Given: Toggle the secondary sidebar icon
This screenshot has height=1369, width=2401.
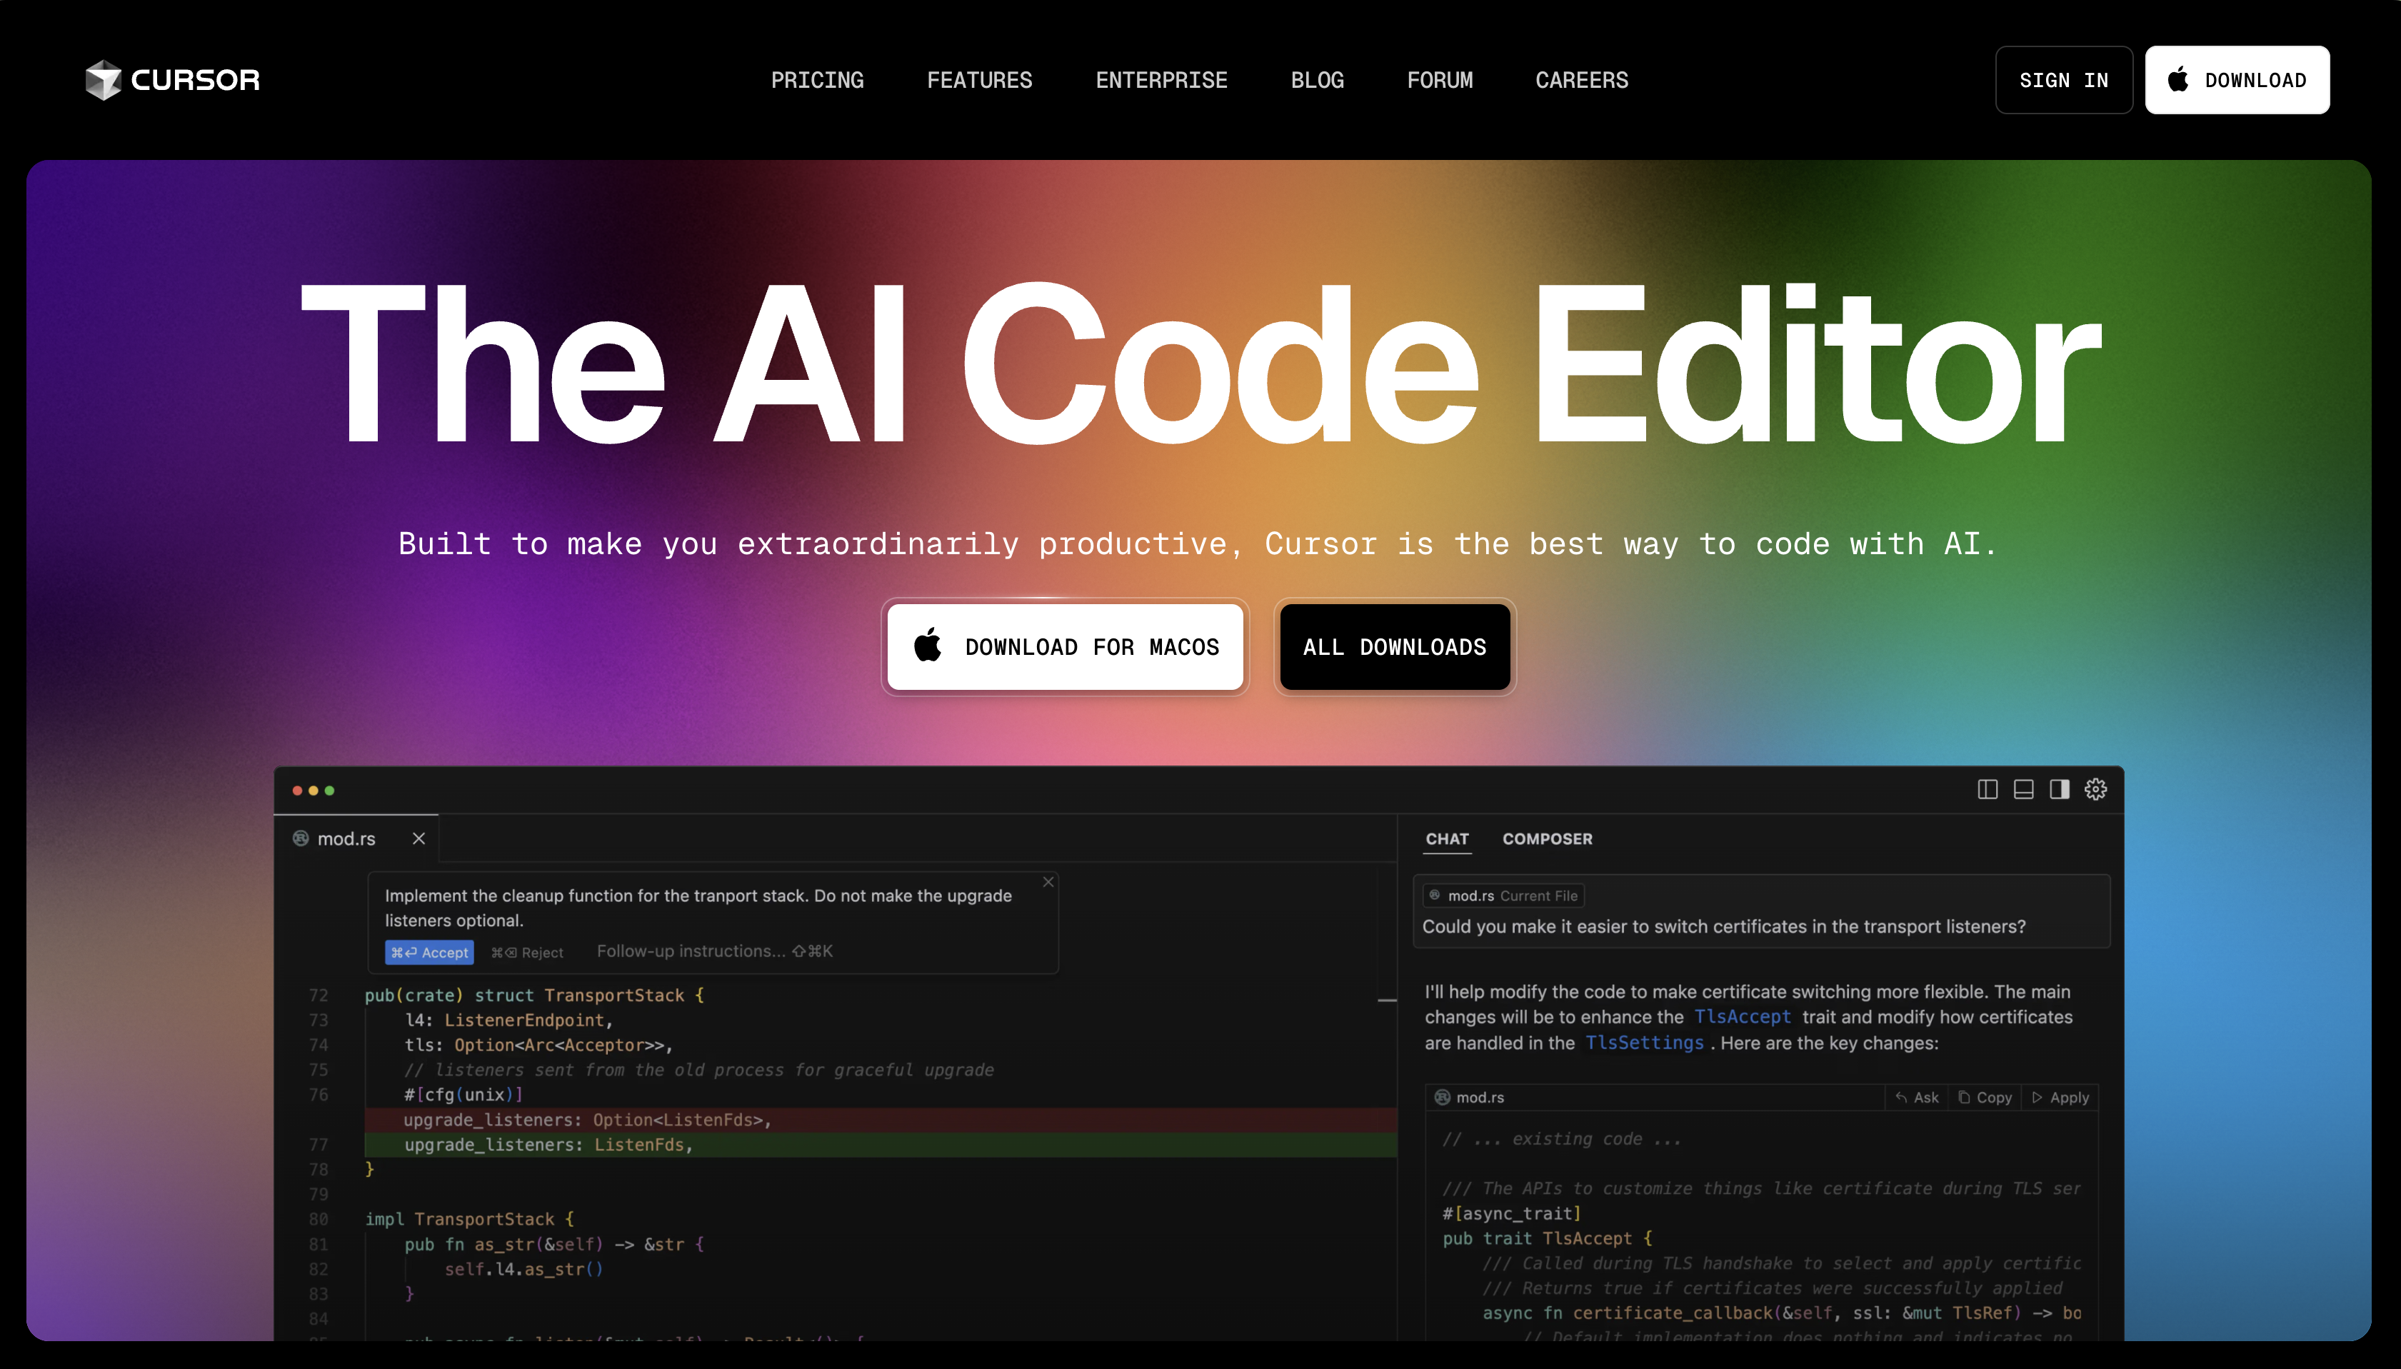Looking at the screenshot, I should pyautogui.click(x=2059, y=790).
